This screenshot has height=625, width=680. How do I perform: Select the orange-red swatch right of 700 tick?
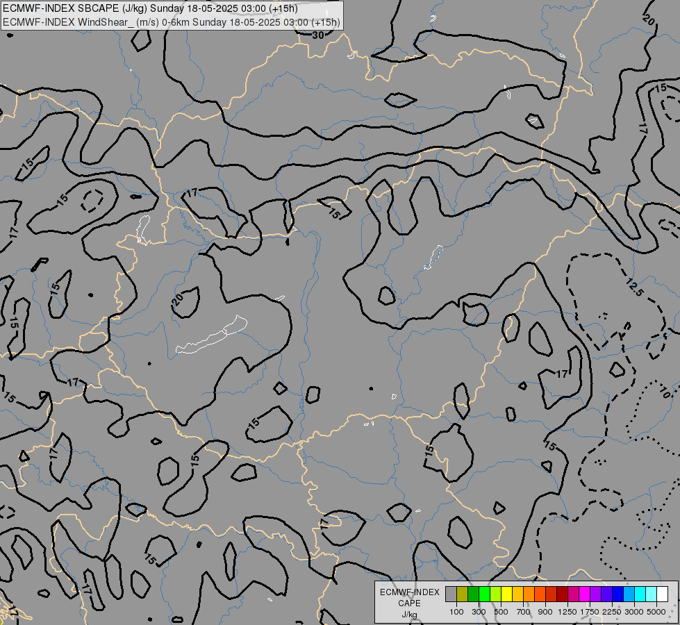pos(540,594)
